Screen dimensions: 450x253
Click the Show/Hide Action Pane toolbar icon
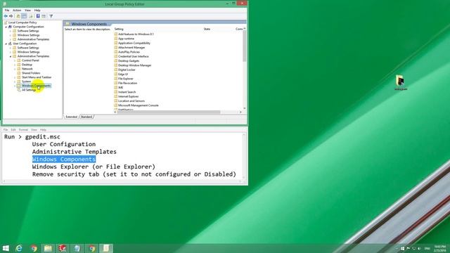click(x=44, y=16)
